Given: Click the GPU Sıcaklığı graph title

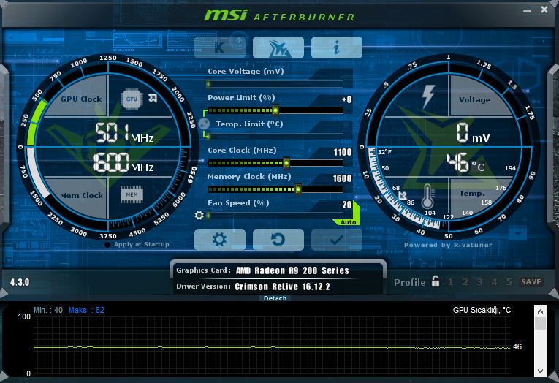Looking at the screenshot, I should tap(482, 310).
